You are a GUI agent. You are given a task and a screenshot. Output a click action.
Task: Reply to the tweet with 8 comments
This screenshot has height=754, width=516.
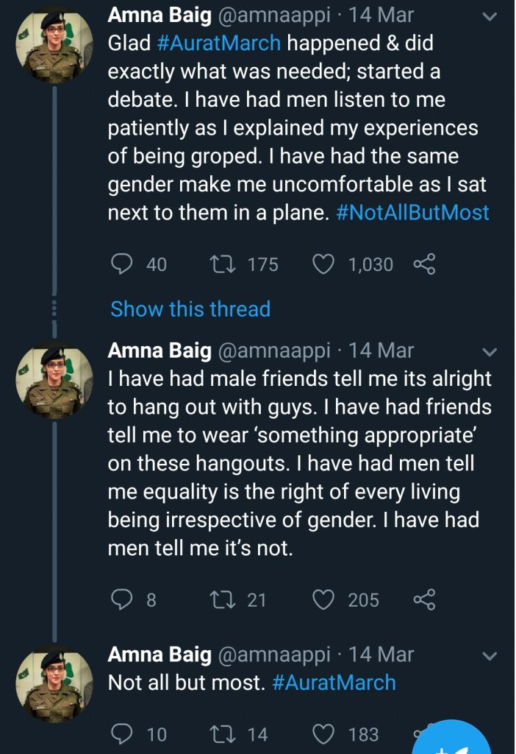pyautogui.click(x=121, y=600)
